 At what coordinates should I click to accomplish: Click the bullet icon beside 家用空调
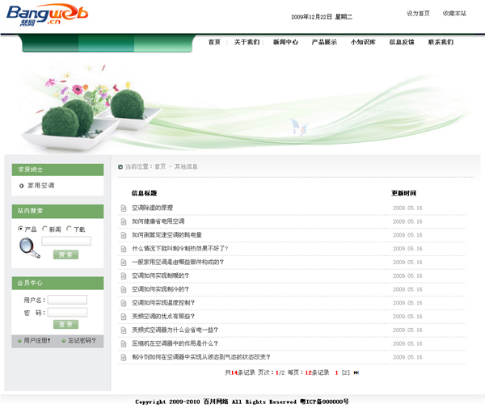(21, 186)
